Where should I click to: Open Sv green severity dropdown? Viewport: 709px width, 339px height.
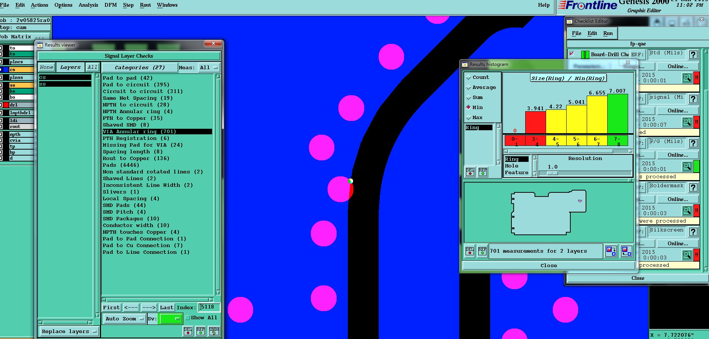(x=170, y=319)
